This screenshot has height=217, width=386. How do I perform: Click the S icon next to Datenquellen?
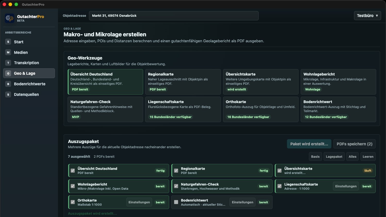pos(8,95)
